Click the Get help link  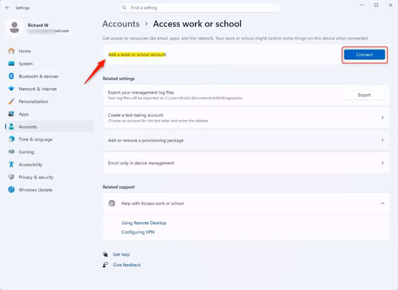[121, 254]
